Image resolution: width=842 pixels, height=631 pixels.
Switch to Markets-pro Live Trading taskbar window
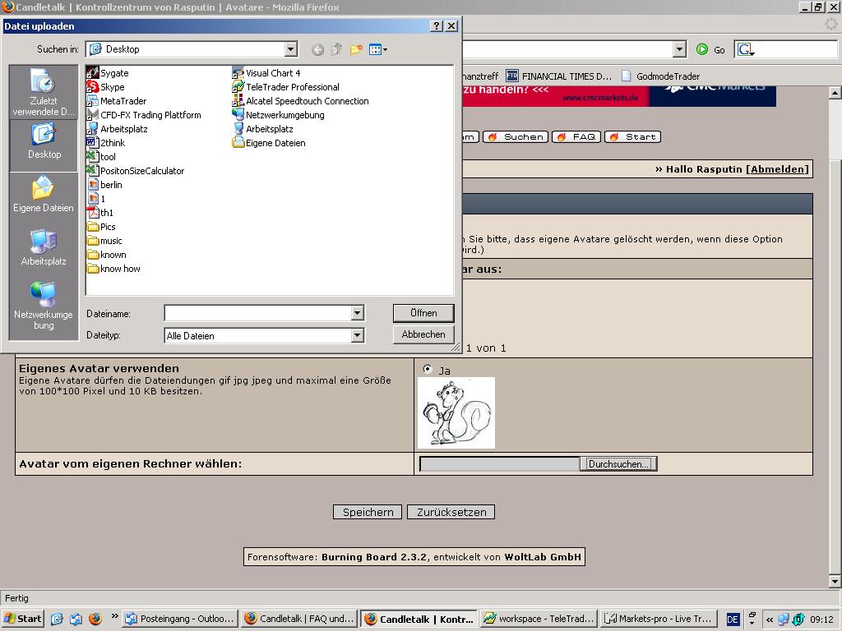tap(658, 619)
